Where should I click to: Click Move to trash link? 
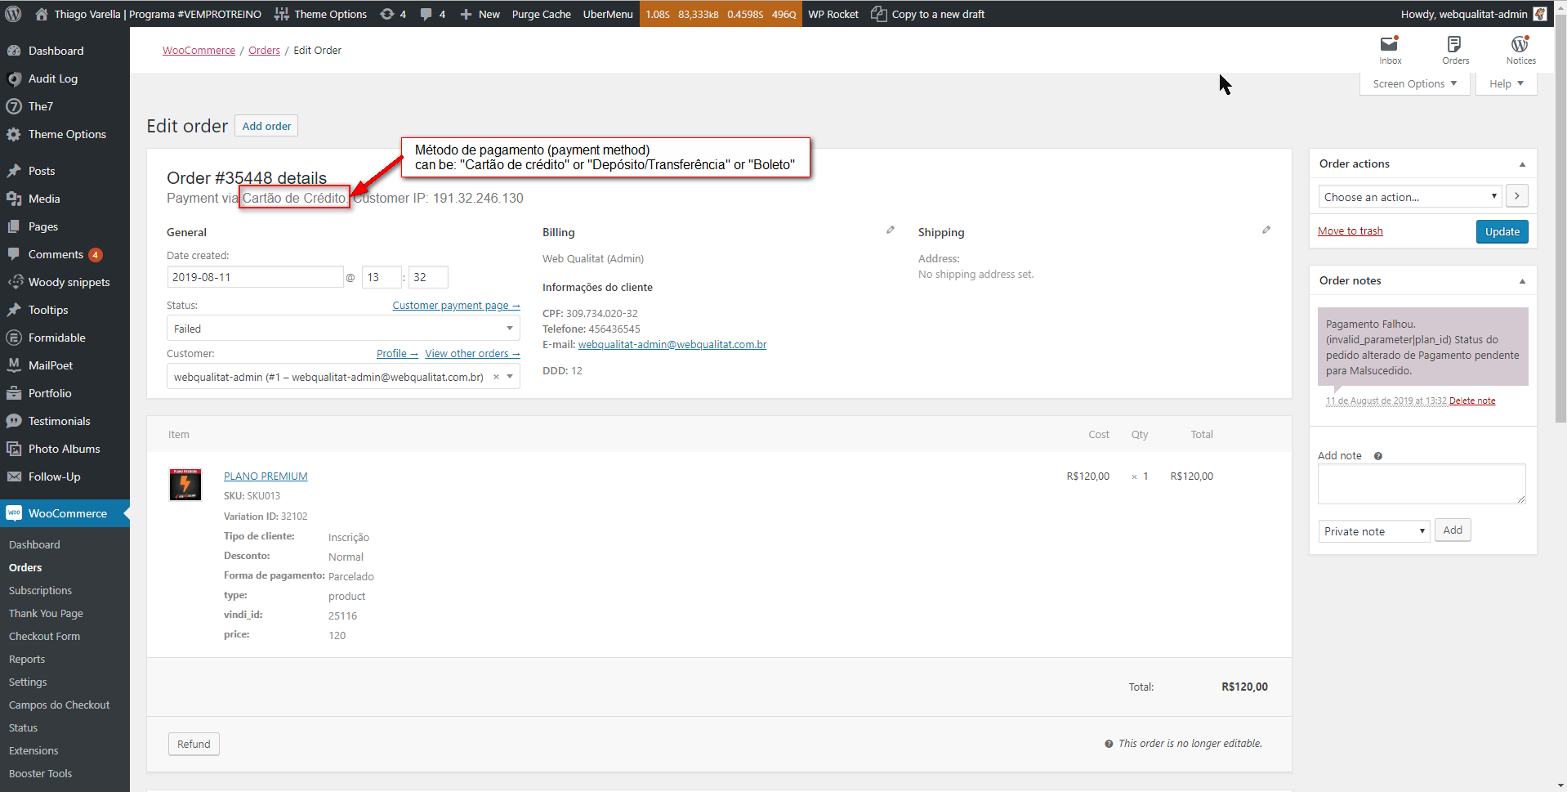[x=1350, y=231]
